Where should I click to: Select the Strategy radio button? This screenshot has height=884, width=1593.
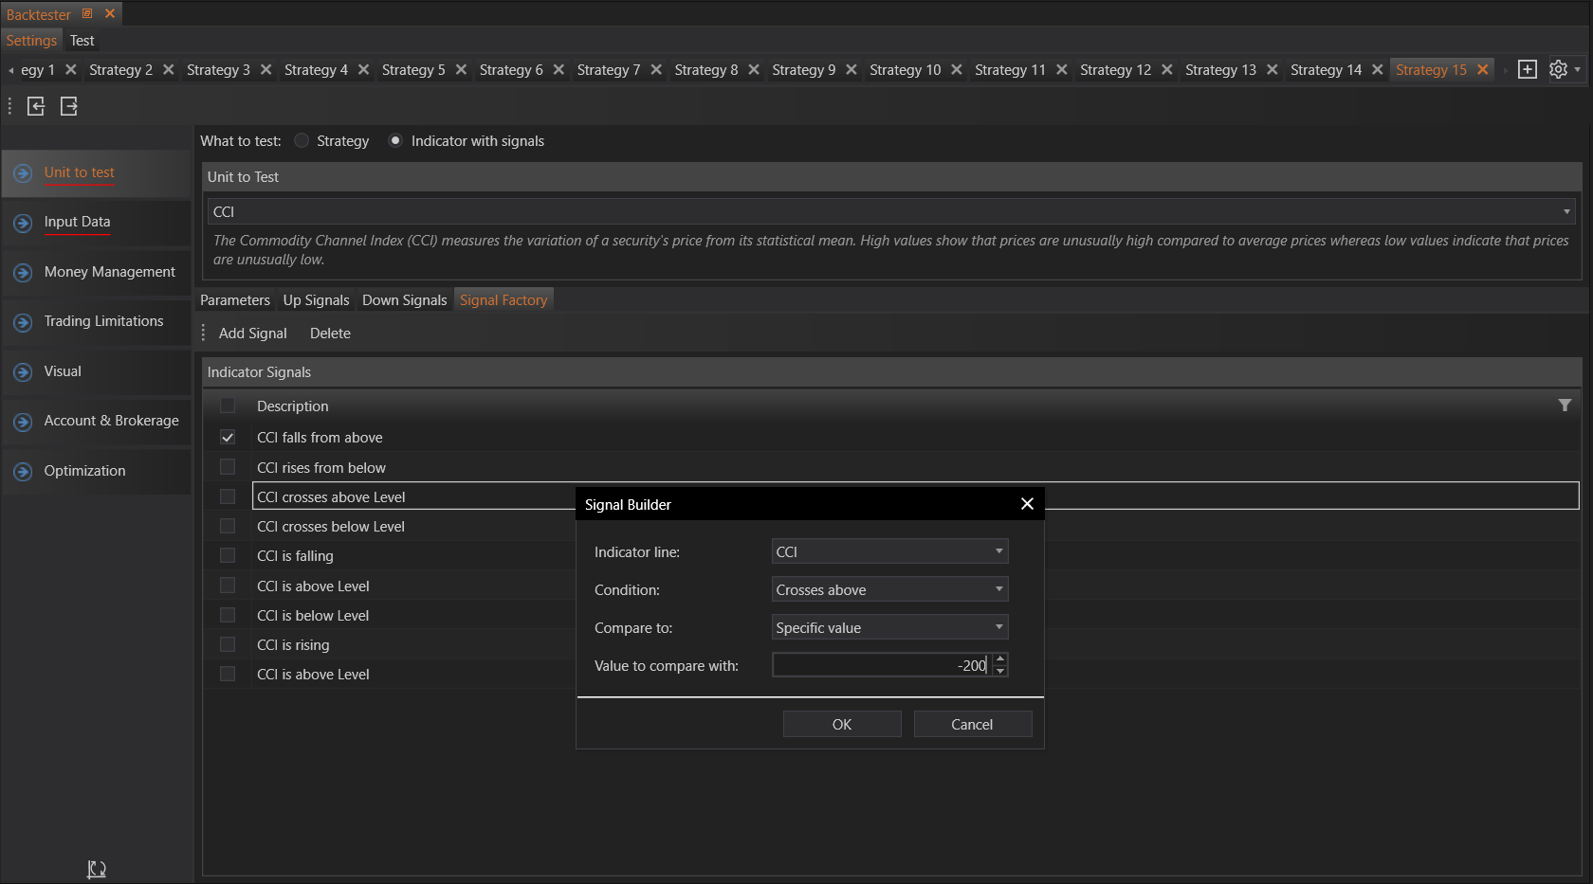[302, 141]
